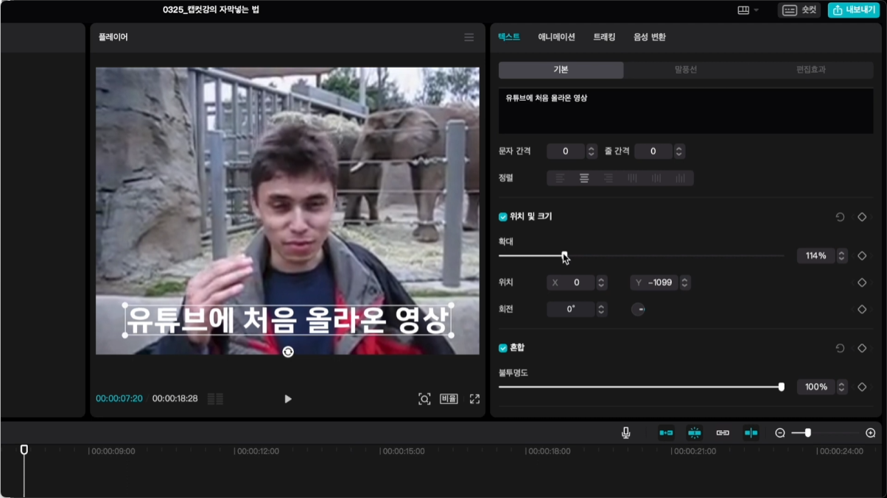Enter fullscreen preview with the expand icon
Image resolution: width=887 pixels, height=498 pixels.
474,399
